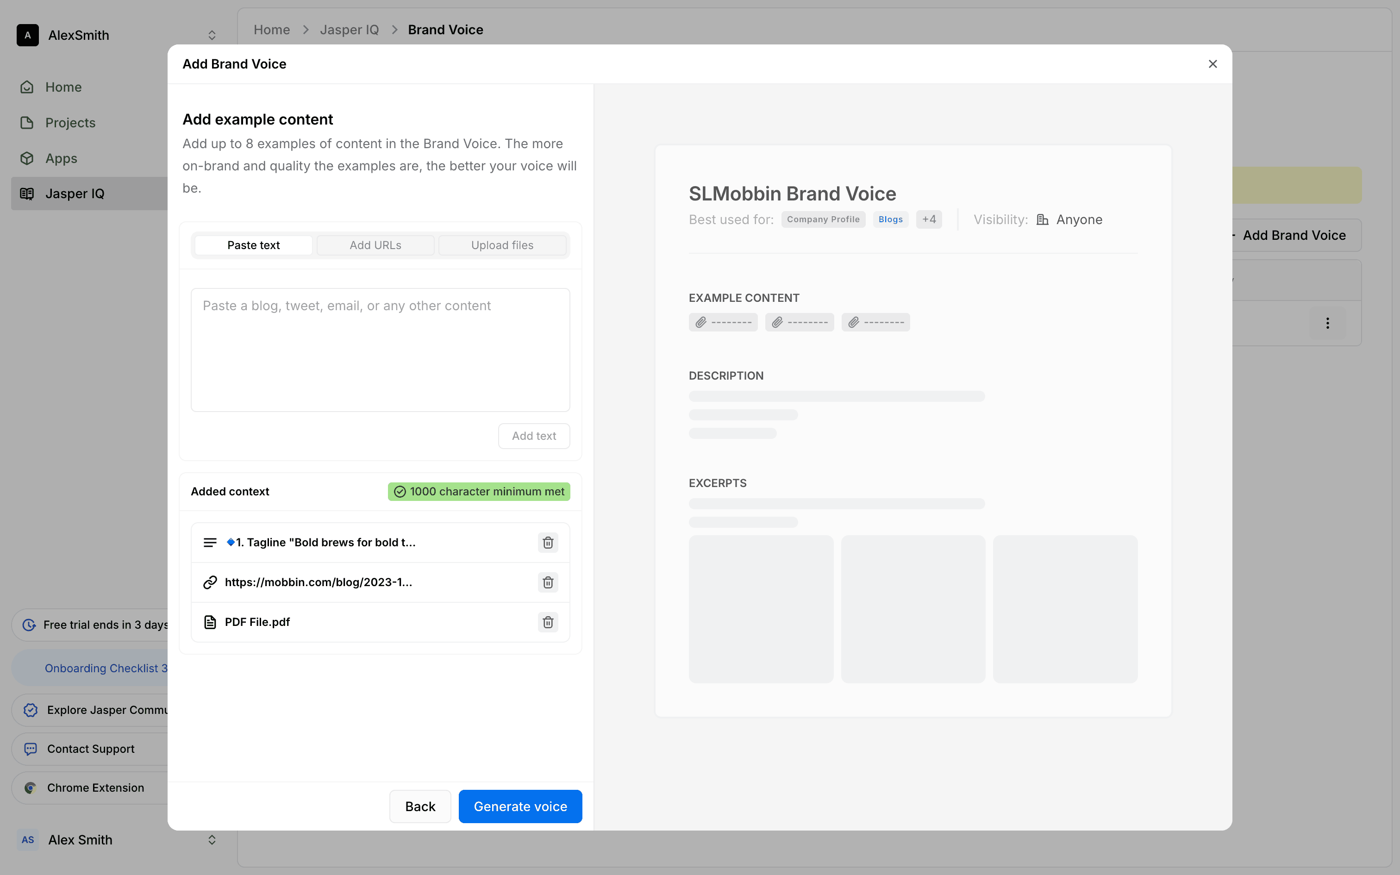Click the Chrome Extension icon
1400x875 pixels.
pos(31,787)
